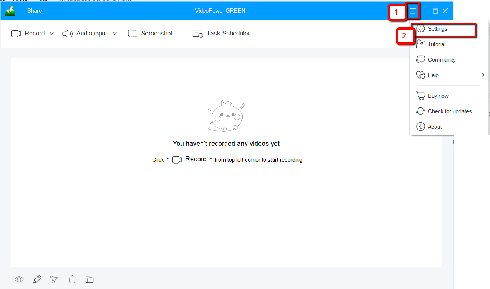Select About in the menu

coord(435,127)
